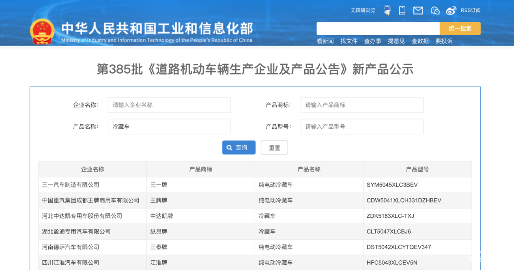The height and width of the screenshot is (270, 514).
Task: Open the 查数据 menu item
Action: [420, 41]
